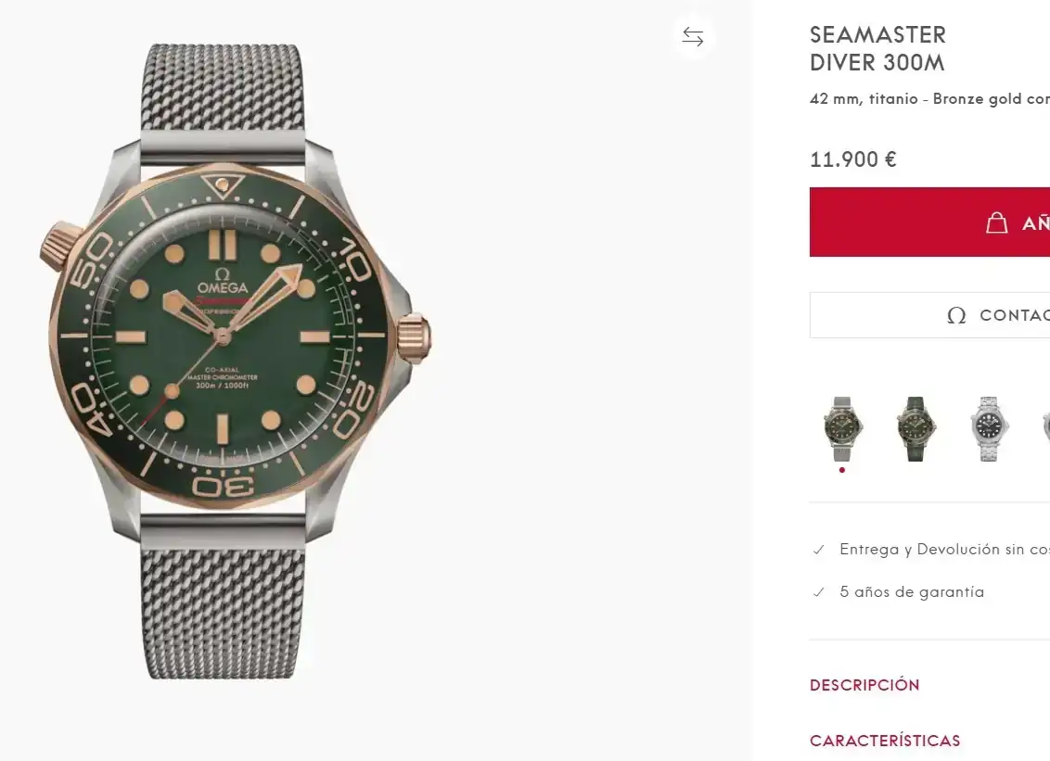1050x761 pixels.
Task: Click the Omega symbol in contact button
Action: (956, 315)
